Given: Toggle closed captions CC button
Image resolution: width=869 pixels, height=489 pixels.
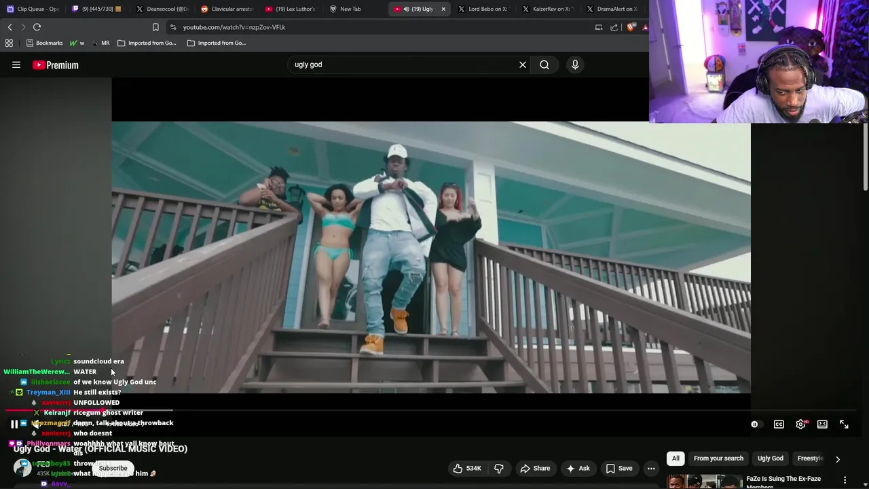Looking at the screenshot, I should click(x=779, y=424).
